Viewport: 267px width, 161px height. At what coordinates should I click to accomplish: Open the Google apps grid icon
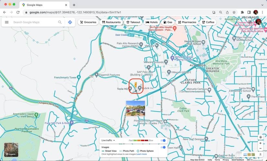250,22
